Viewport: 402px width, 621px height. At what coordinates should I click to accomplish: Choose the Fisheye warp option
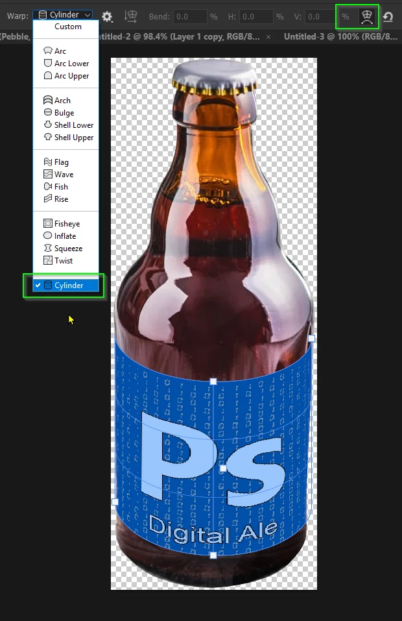(x=65, y=223)
